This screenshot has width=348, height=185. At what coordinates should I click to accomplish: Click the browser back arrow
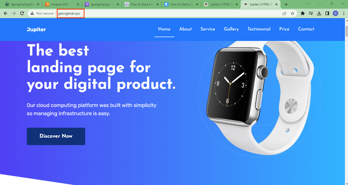coord(6,13)
